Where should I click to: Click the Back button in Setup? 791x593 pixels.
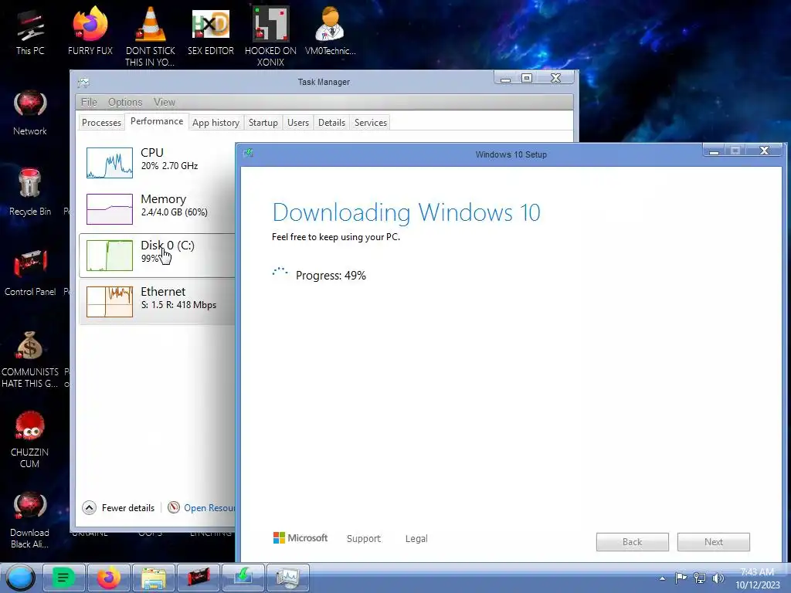pos(632,541)
